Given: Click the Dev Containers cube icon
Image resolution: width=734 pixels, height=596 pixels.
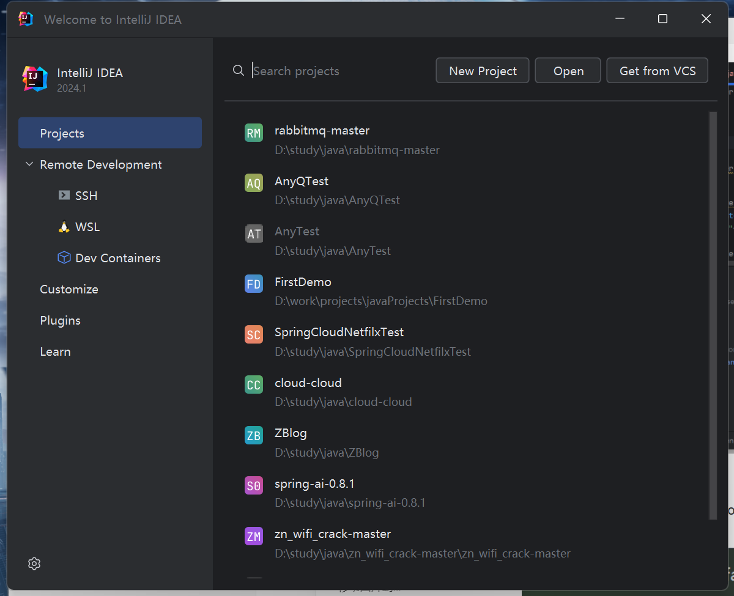Looking at the screenshot, I should 64,257.
